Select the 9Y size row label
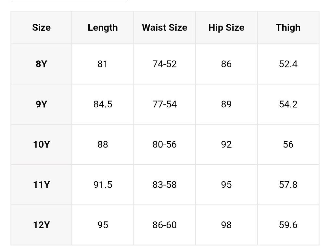This screenshot has height=249, width=330. (x=41, y=104)
